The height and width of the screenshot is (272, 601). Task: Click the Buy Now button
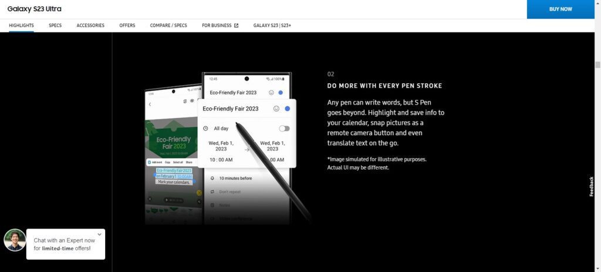pyautogui.click(x=561, y=9)
